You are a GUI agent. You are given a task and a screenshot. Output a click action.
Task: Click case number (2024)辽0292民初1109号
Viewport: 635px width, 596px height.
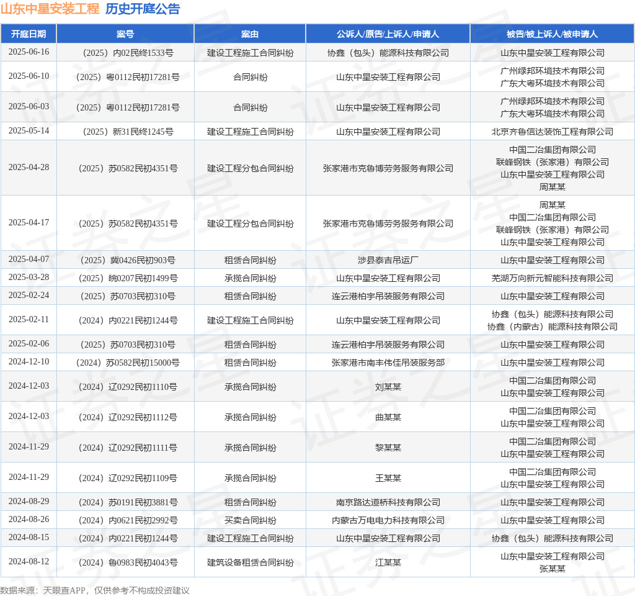(128, 478)
